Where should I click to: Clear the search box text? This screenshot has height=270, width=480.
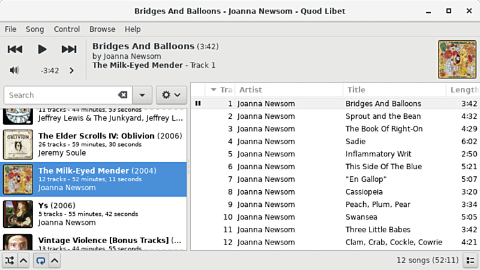click(123, 95)
